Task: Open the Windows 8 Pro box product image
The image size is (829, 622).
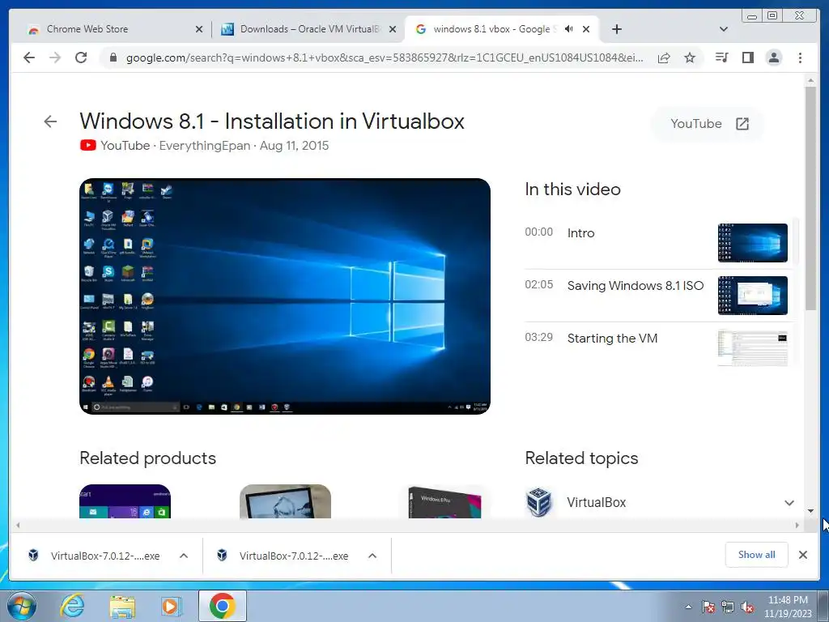Action: [444, 501]
